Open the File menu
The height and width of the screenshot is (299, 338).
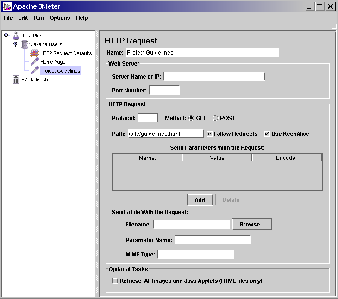[x=8, y=18]
